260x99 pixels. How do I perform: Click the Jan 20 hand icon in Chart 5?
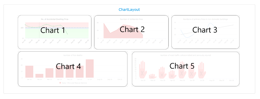tap(143, 69)
